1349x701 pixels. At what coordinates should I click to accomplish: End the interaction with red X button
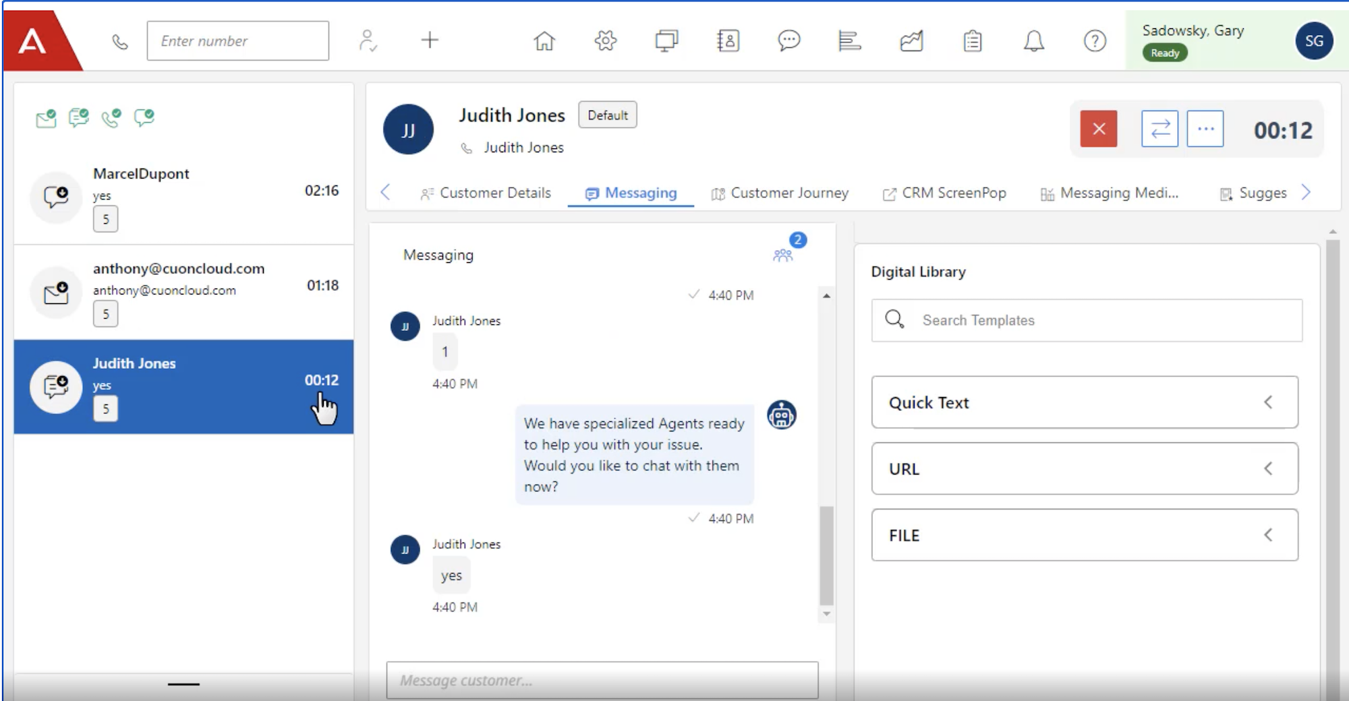1099,129
